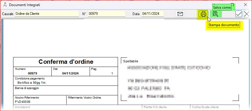Select the Numero 00979 cell in document
This screenshot has height=111, width=252.
32,71
